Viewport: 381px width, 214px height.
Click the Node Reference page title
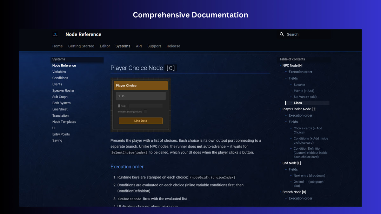(x=83, y=34)
